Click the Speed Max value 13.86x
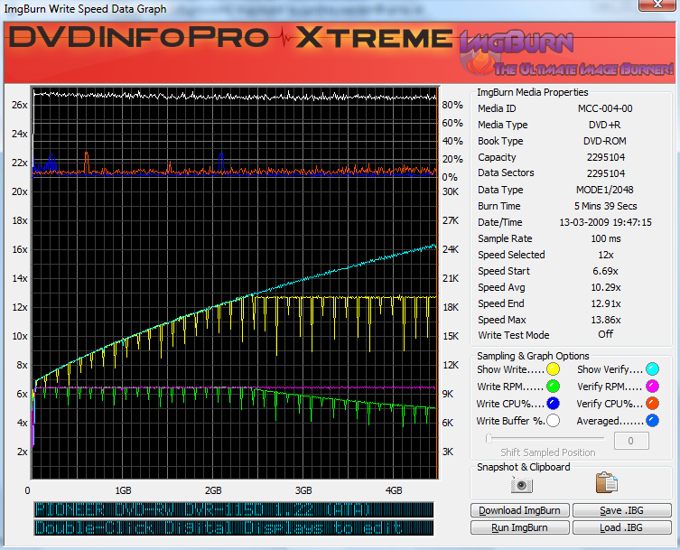 coord(605,320)
